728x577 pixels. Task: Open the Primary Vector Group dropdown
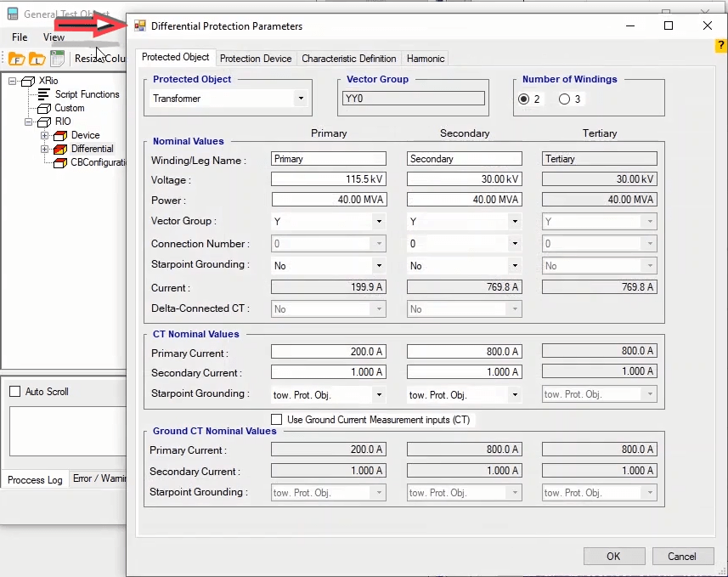tap(378, 221)
